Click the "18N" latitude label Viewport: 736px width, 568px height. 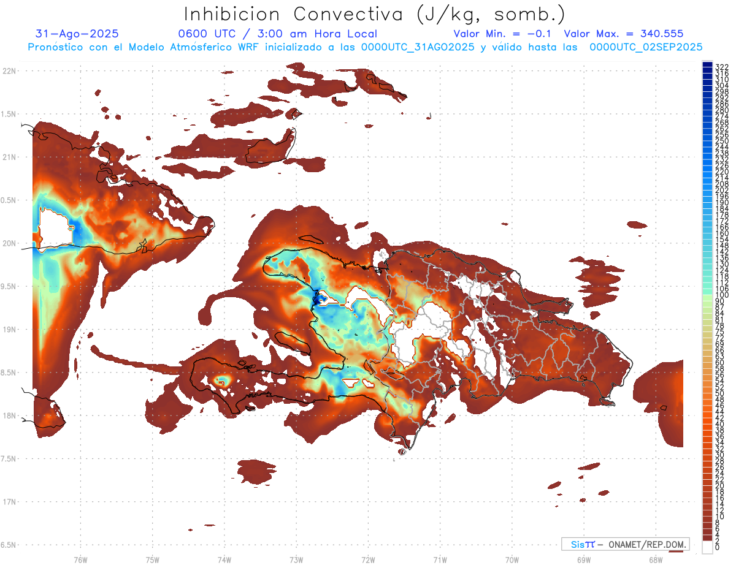click(x=9, y=415)
